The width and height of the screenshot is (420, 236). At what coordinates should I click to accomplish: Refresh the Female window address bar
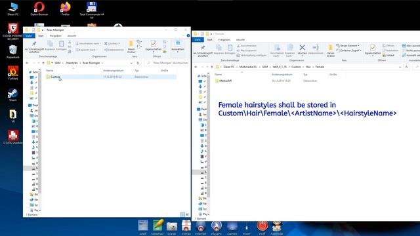click(x=406, y=67)
